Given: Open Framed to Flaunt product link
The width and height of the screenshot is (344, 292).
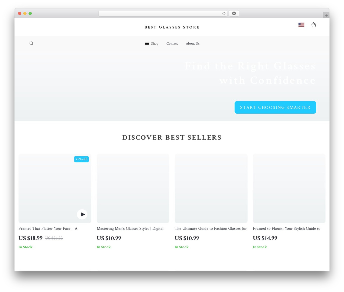Looking at the screenshot, I should pos(286,228).
